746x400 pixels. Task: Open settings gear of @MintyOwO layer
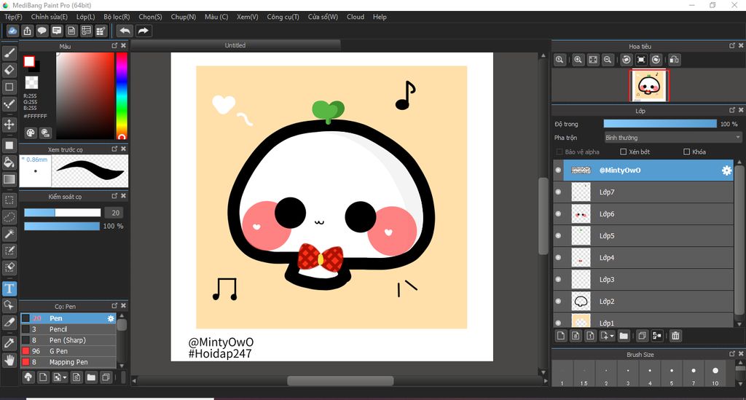point(726,170)
